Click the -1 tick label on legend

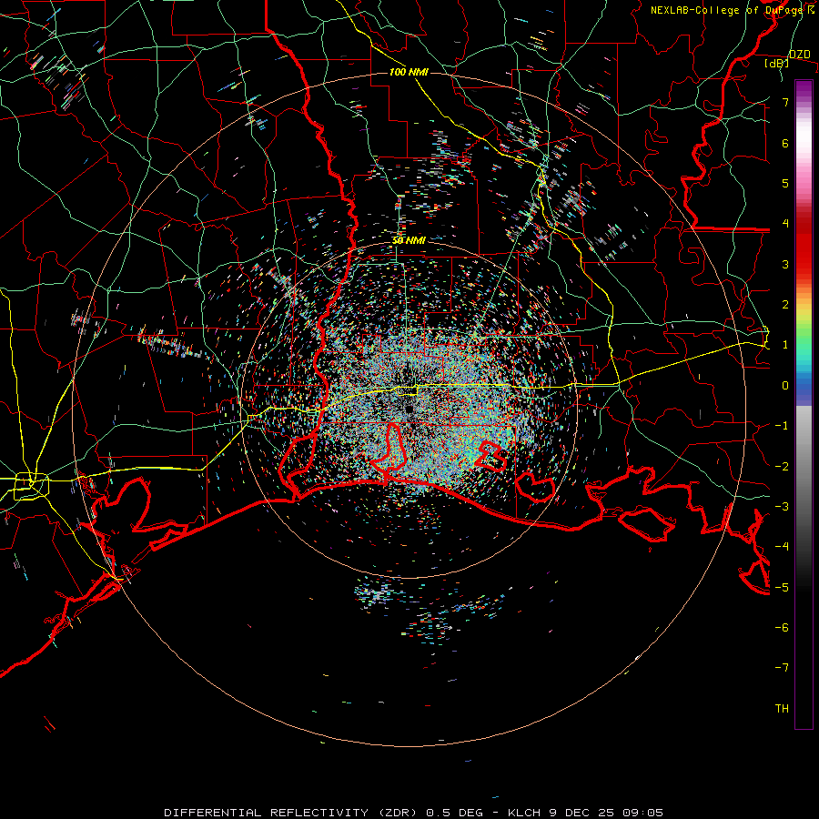click(x=782, y=426)
